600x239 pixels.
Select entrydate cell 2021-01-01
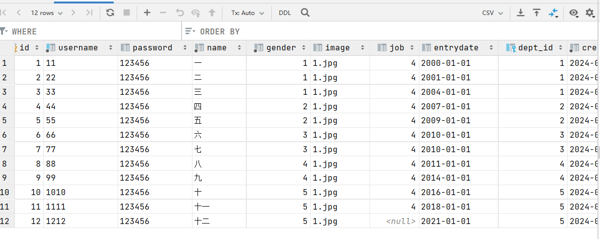tap(459, 221)
